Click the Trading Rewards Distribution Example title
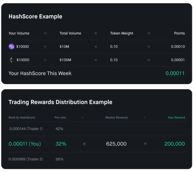The width and height of the screenshot is (193, 172). pos(60,102)
